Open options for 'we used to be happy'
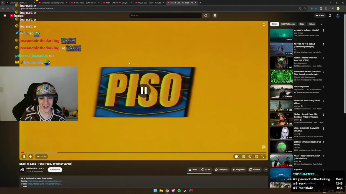This screenshot has width=346, height=194. pyautogui.click(x=323, y=30)
